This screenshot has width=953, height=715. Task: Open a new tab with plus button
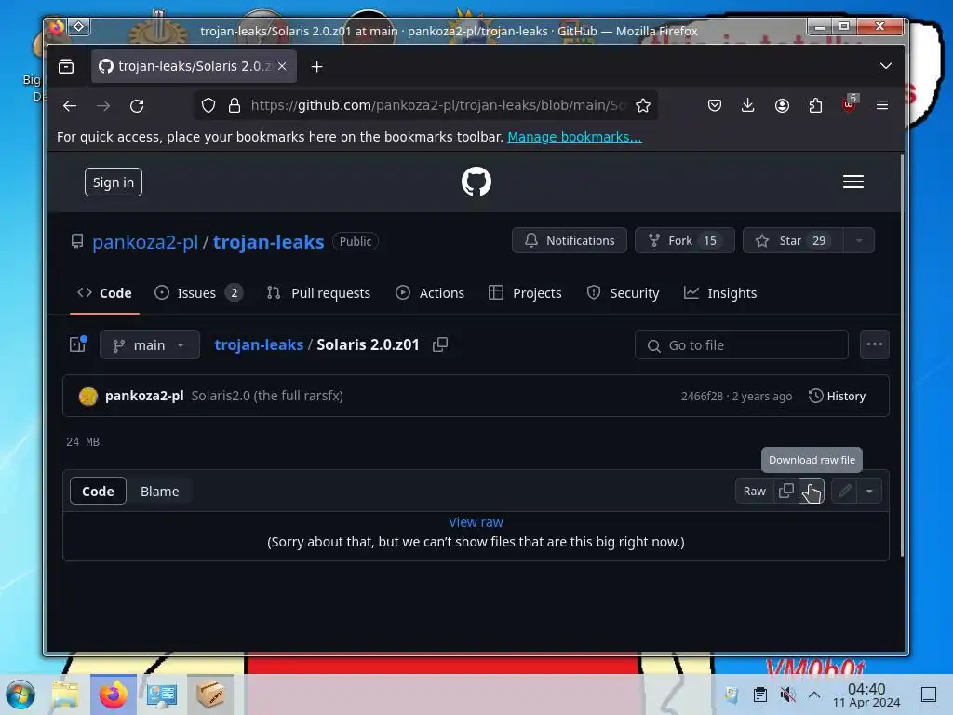(x=316, y=66)
